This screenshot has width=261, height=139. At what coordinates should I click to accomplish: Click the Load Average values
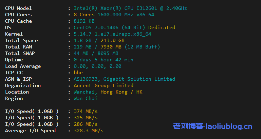(x=97, y=66)
